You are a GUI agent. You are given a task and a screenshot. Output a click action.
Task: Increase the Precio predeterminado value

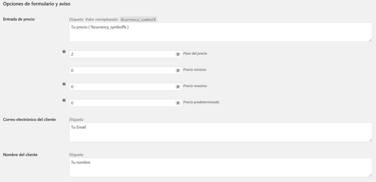click(178, 101)
